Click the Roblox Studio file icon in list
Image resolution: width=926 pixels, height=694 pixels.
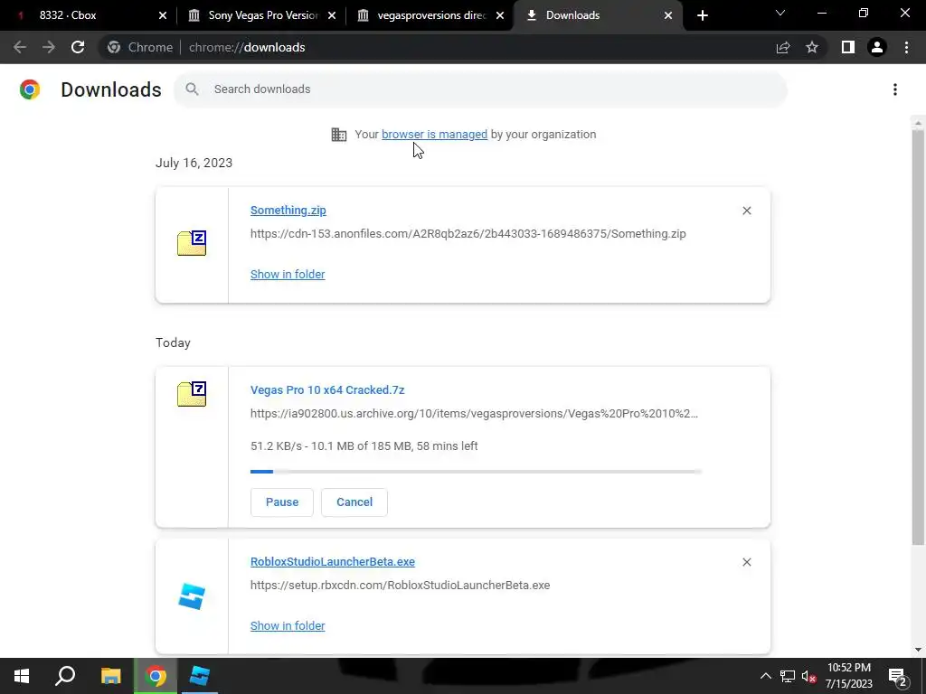192,596
